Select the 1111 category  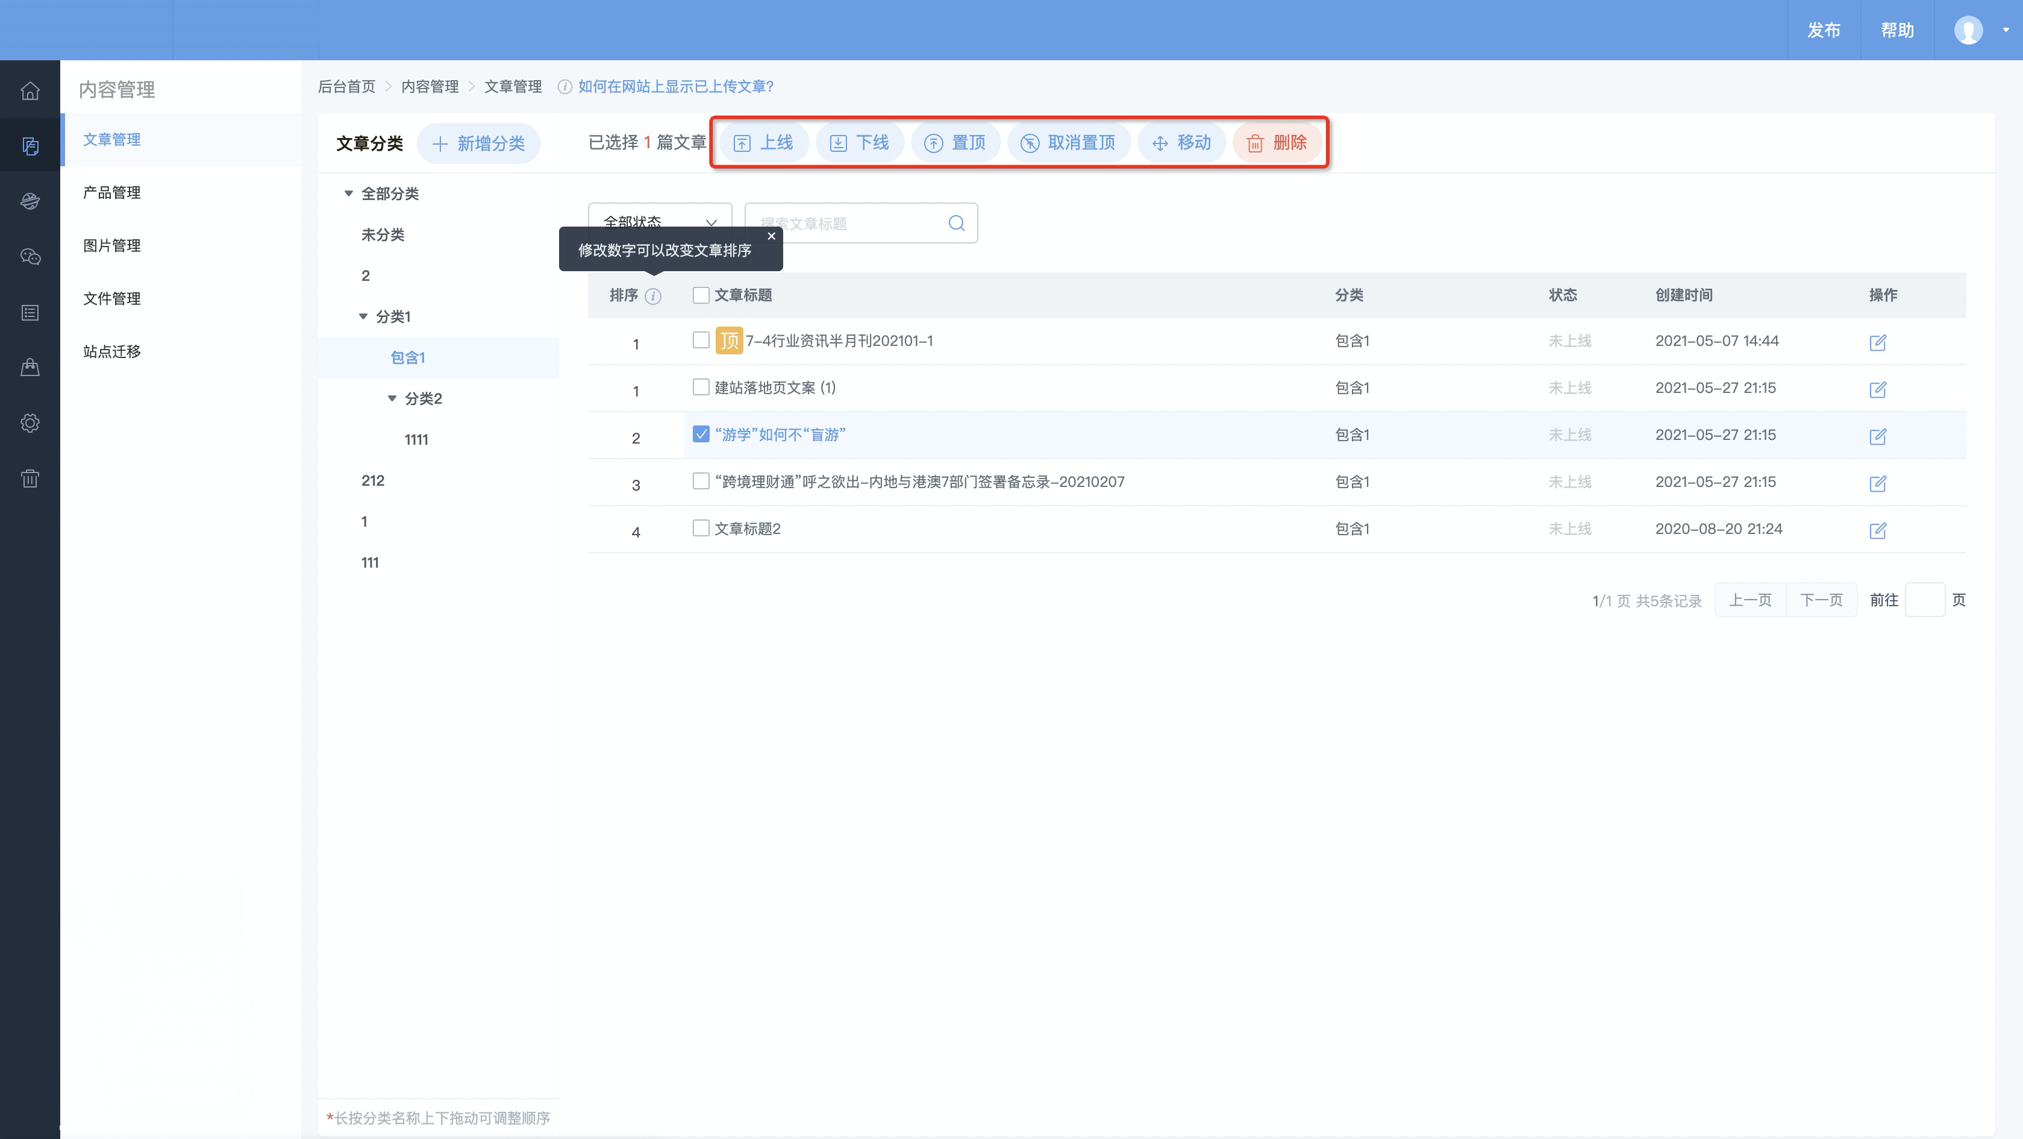(416, 440)
